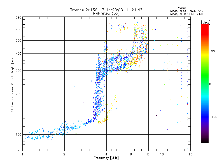Click the 'Phases' heading text

[x=181, y=8]
